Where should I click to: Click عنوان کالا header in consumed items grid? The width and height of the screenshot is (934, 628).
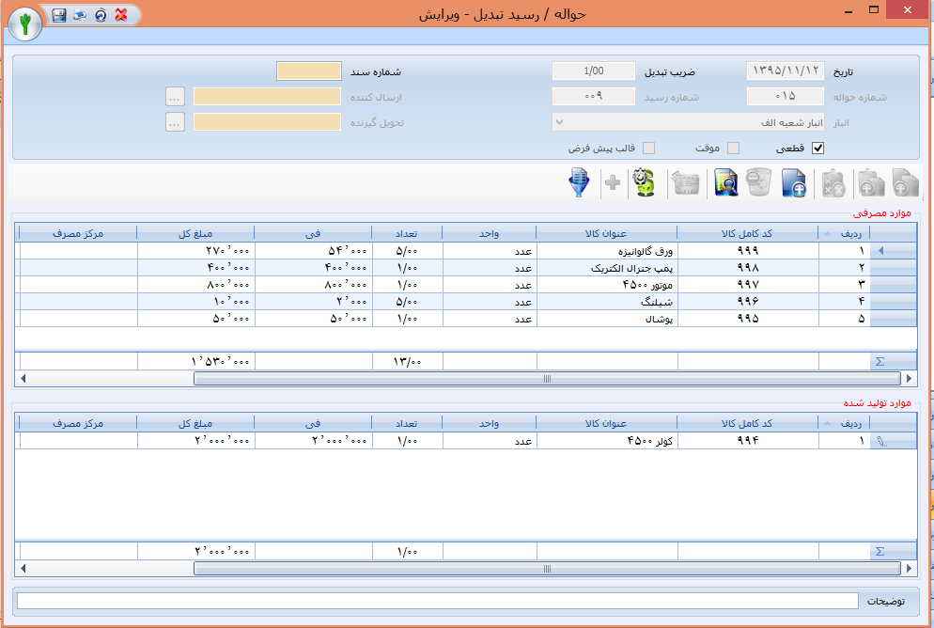[606, 233]
